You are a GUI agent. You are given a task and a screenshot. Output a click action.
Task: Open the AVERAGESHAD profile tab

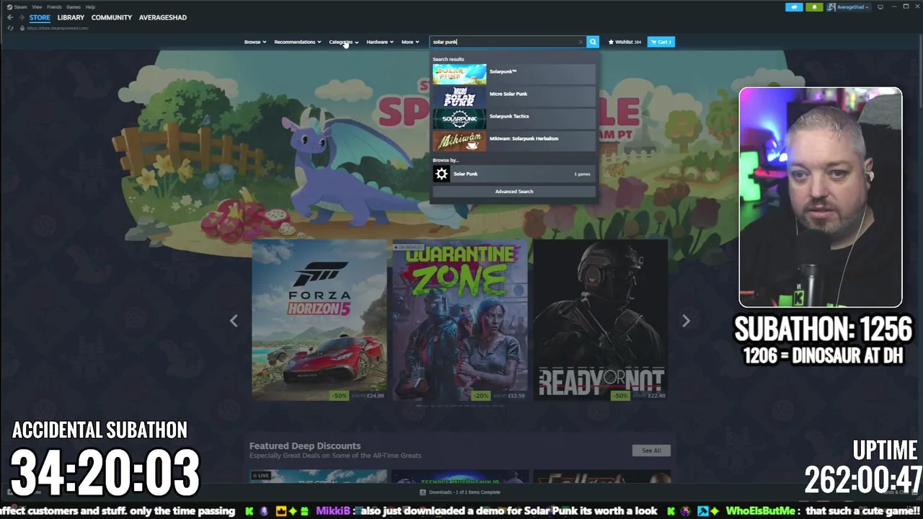163,17
